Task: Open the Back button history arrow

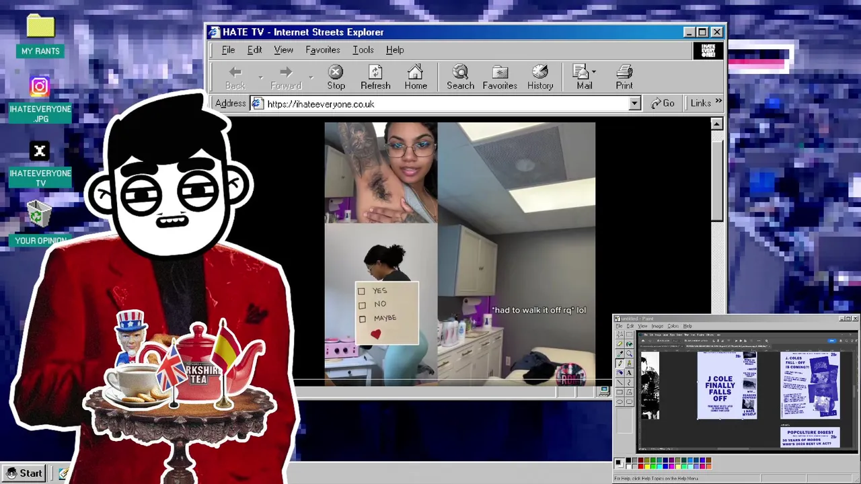Action: click(260, 78)
